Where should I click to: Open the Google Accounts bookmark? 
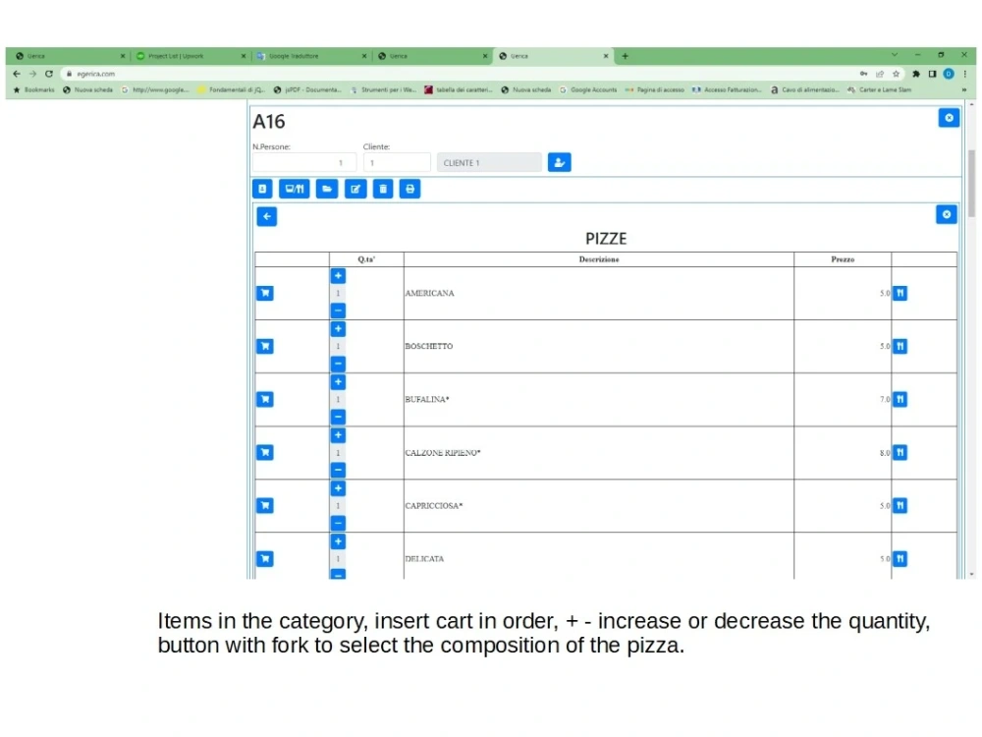588,89
